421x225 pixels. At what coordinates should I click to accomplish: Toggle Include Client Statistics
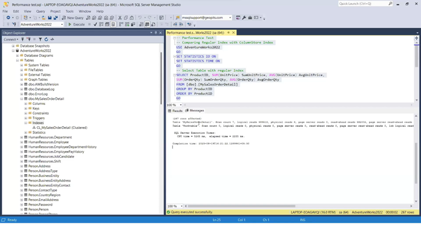point(133,25)
